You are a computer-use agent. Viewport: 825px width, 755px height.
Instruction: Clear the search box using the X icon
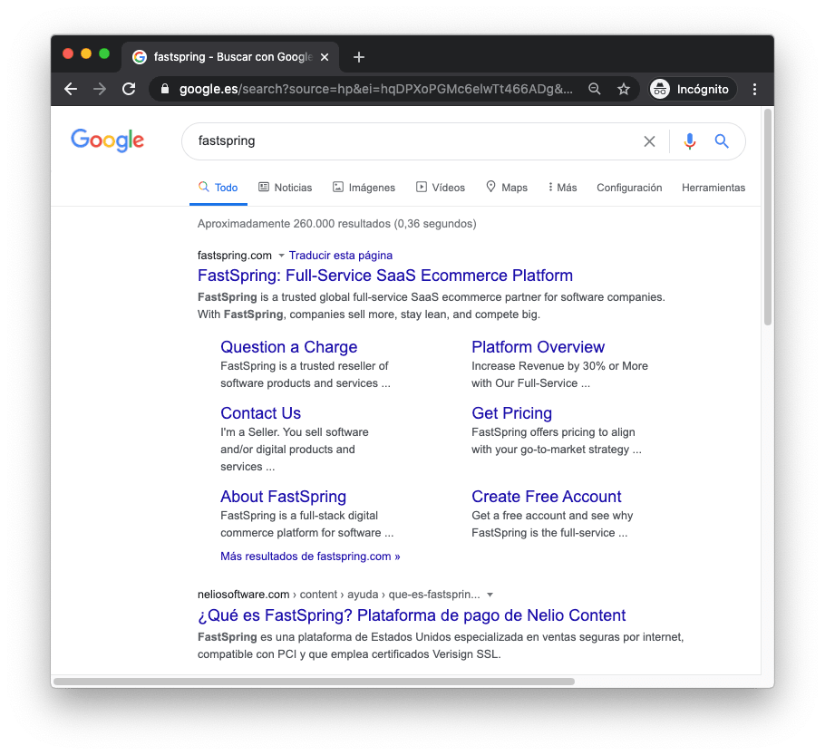649,140
